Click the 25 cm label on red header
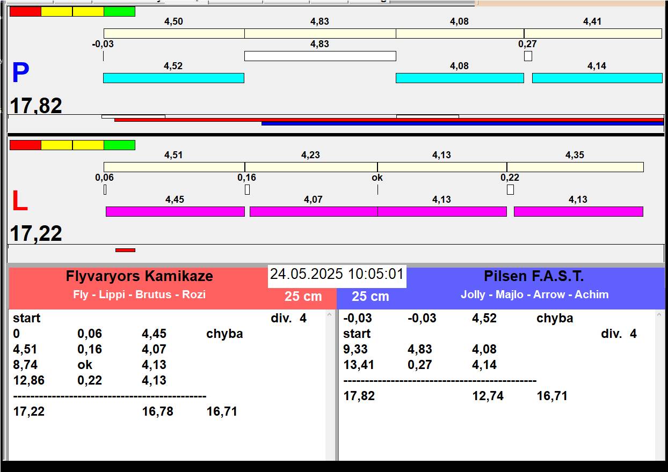 (303, 297)
